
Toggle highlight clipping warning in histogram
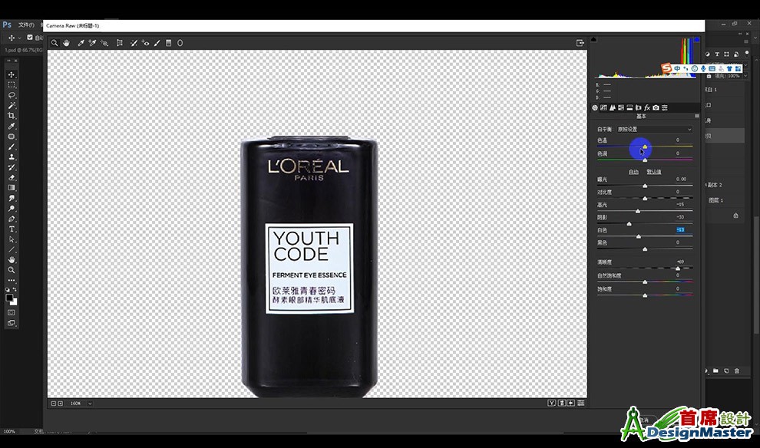[x=697, y=39]
